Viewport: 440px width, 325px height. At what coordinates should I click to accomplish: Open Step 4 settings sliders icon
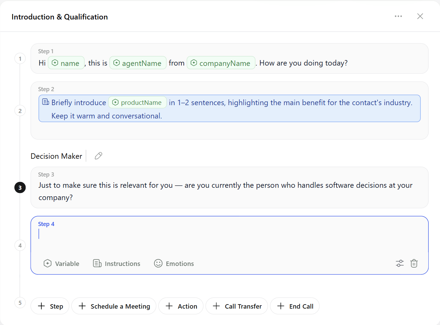click(400, 264)
